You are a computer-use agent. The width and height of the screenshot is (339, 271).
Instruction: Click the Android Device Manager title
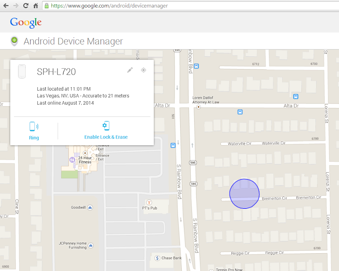click(x=73, y=41)
